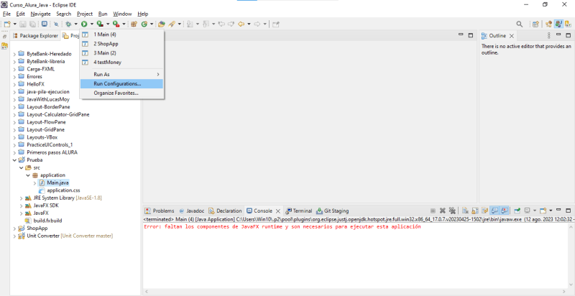Image resolution: width=575 pixels, height=296 pixels.
Task: Click the Open Console icon
Action: (x=543, y=211)
